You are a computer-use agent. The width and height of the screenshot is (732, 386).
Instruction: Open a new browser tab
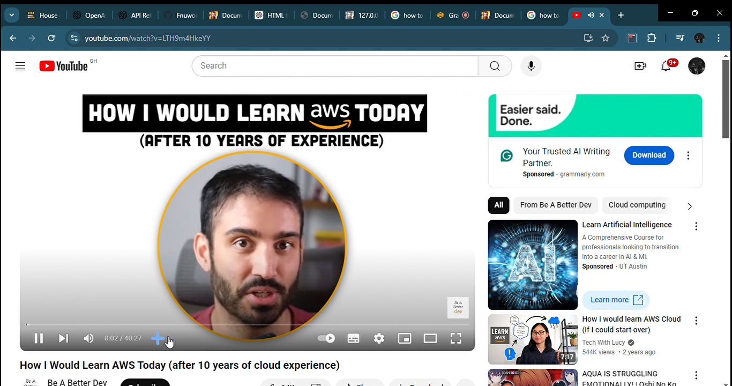point(621,15)
